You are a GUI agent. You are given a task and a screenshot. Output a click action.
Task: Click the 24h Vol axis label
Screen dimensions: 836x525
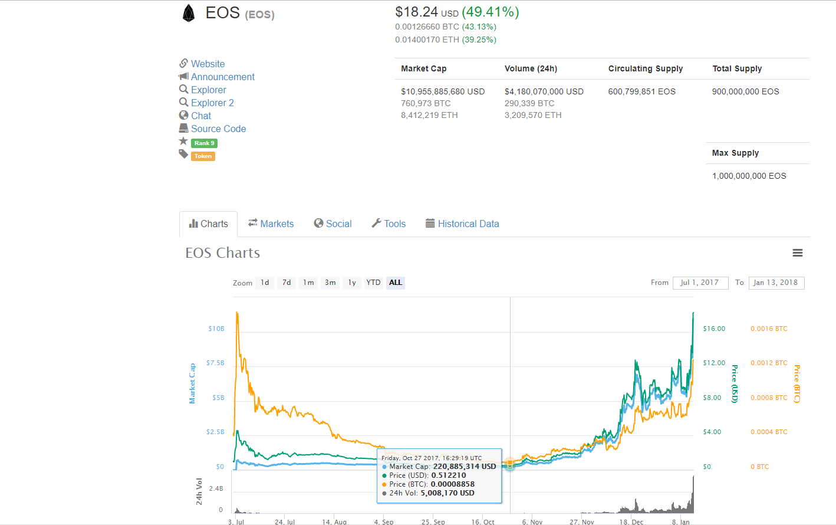pyautogui.click(x=199, y=491)
